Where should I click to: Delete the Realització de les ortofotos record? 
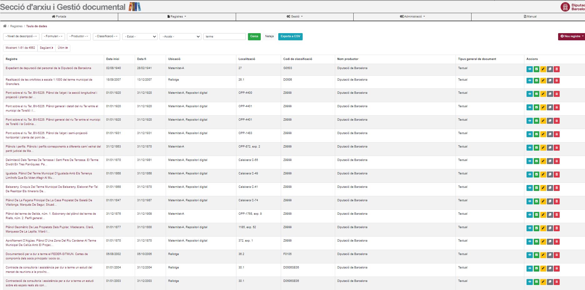tap(557, 81)
